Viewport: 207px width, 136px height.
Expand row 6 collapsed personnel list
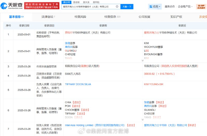143,119
